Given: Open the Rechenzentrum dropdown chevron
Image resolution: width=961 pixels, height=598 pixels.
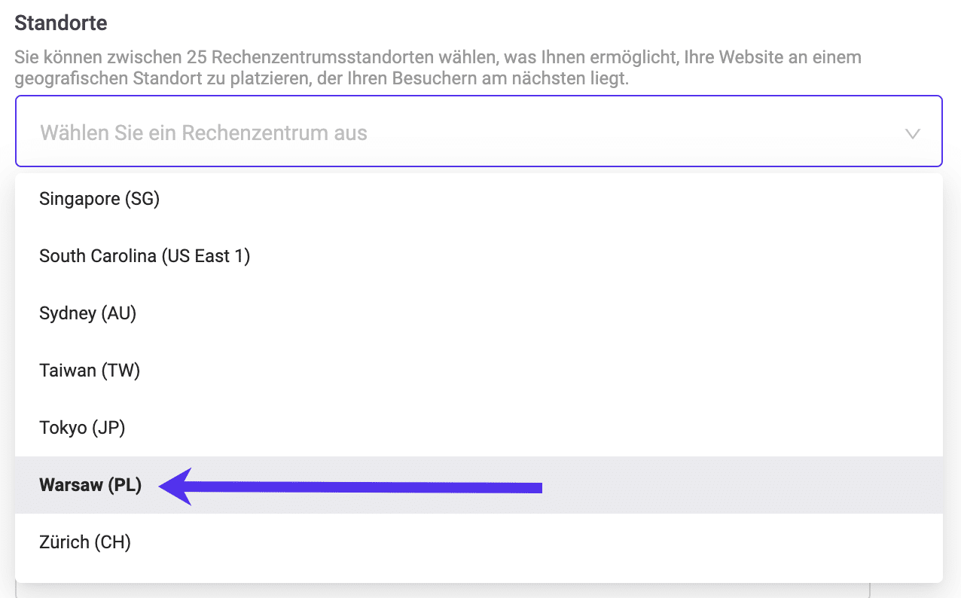Looking at the screenshot, I should (x=913, y=133).
